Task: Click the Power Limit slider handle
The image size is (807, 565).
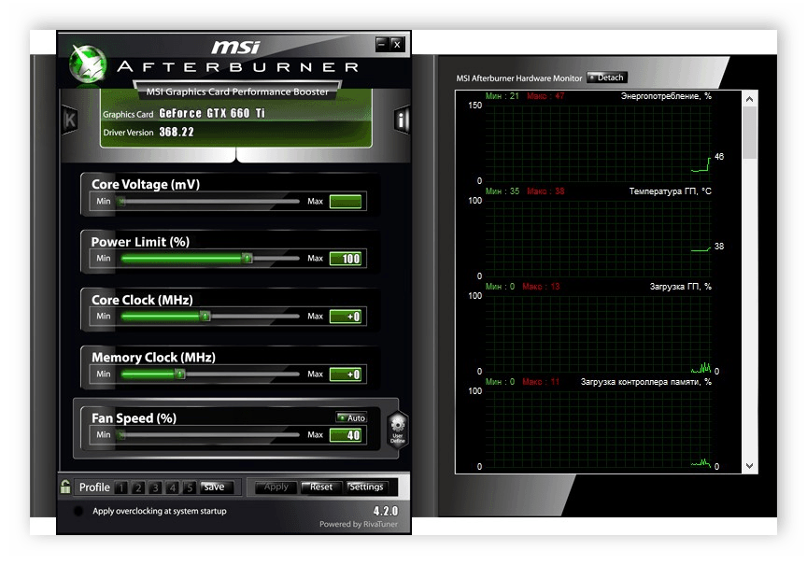Action: tap(247, 259)
